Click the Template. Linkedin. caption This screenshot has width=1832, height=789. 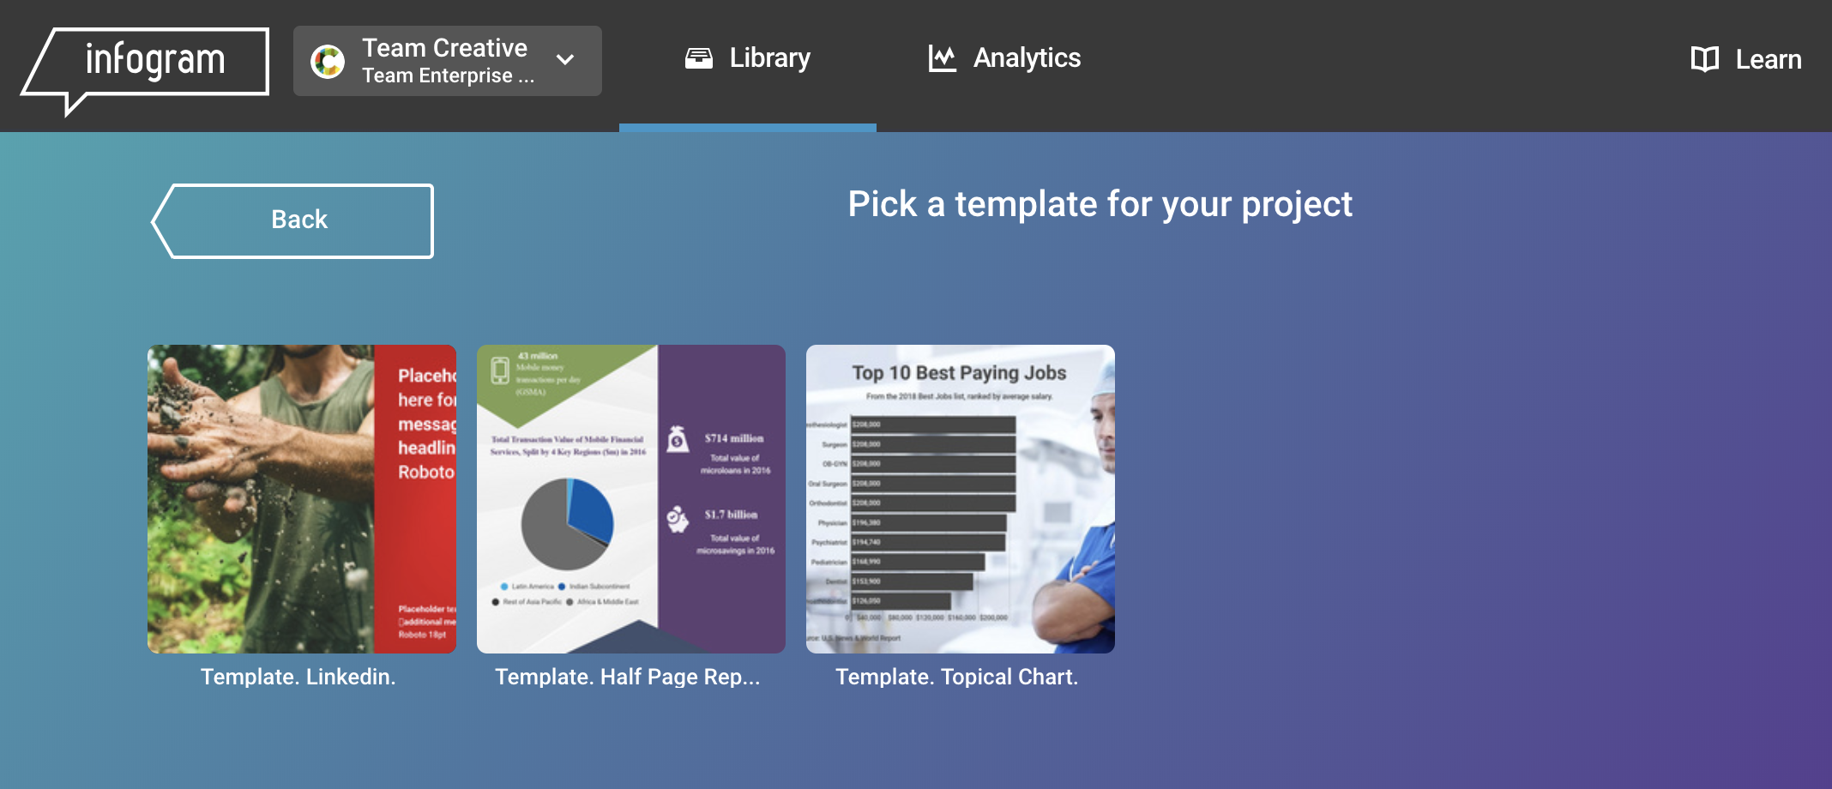pos(298,677)
